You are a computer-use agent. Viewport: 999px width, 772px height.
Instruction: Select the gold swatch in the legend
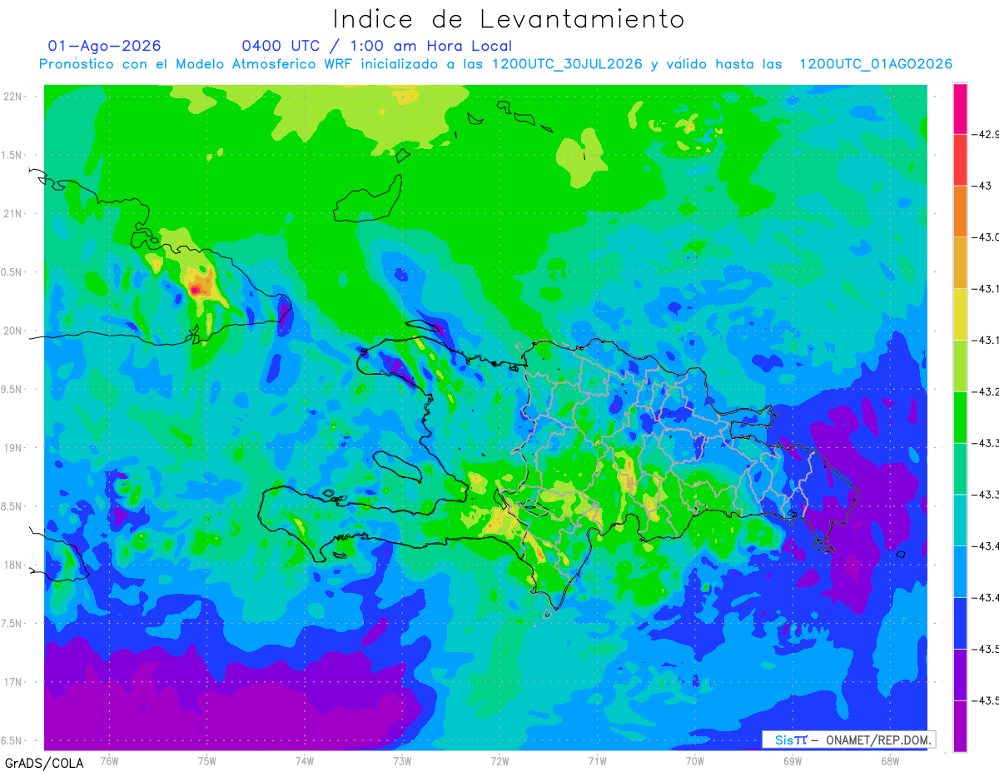[x=960, y=263]
